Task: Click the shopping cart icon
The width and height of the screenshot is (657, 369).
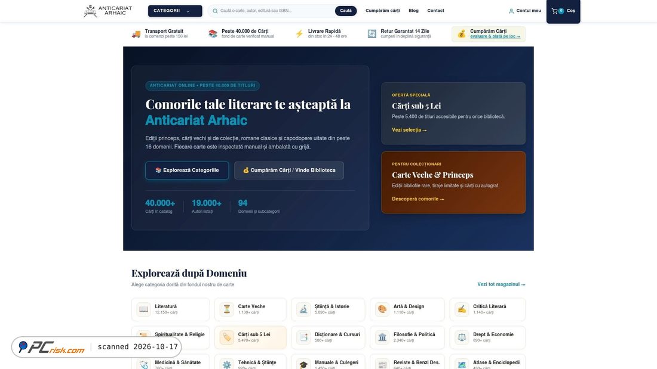Action: click(x=555, y=11)
